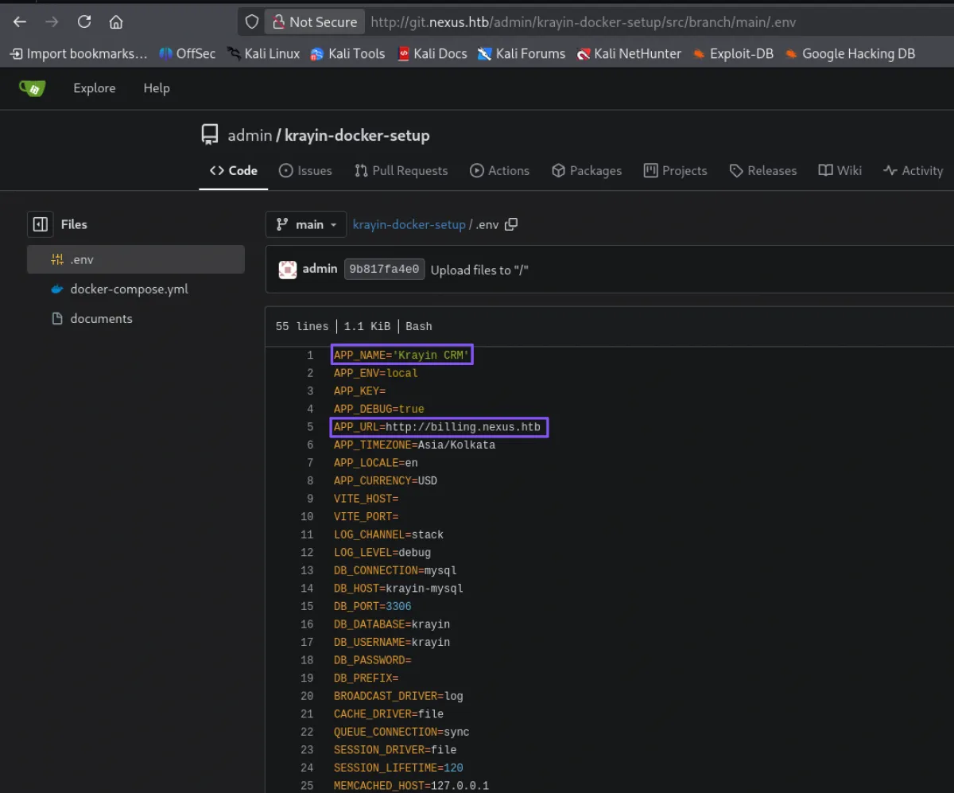
Task: Click the SESSION_LIFETIME=120 line
Action: tap(398, 768)
